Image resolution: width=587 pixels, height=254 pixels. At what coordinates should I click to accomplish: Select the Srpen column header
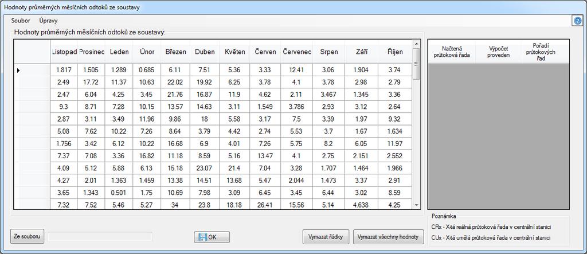point(329,52)
